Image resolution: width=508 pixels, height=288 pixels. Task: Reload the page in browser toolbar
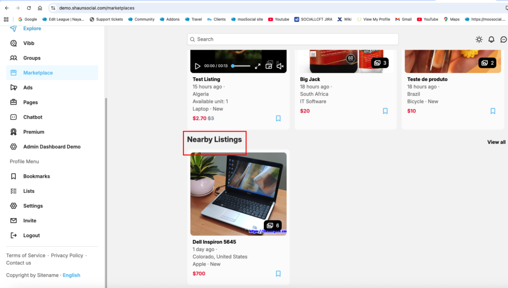(29, 8)
